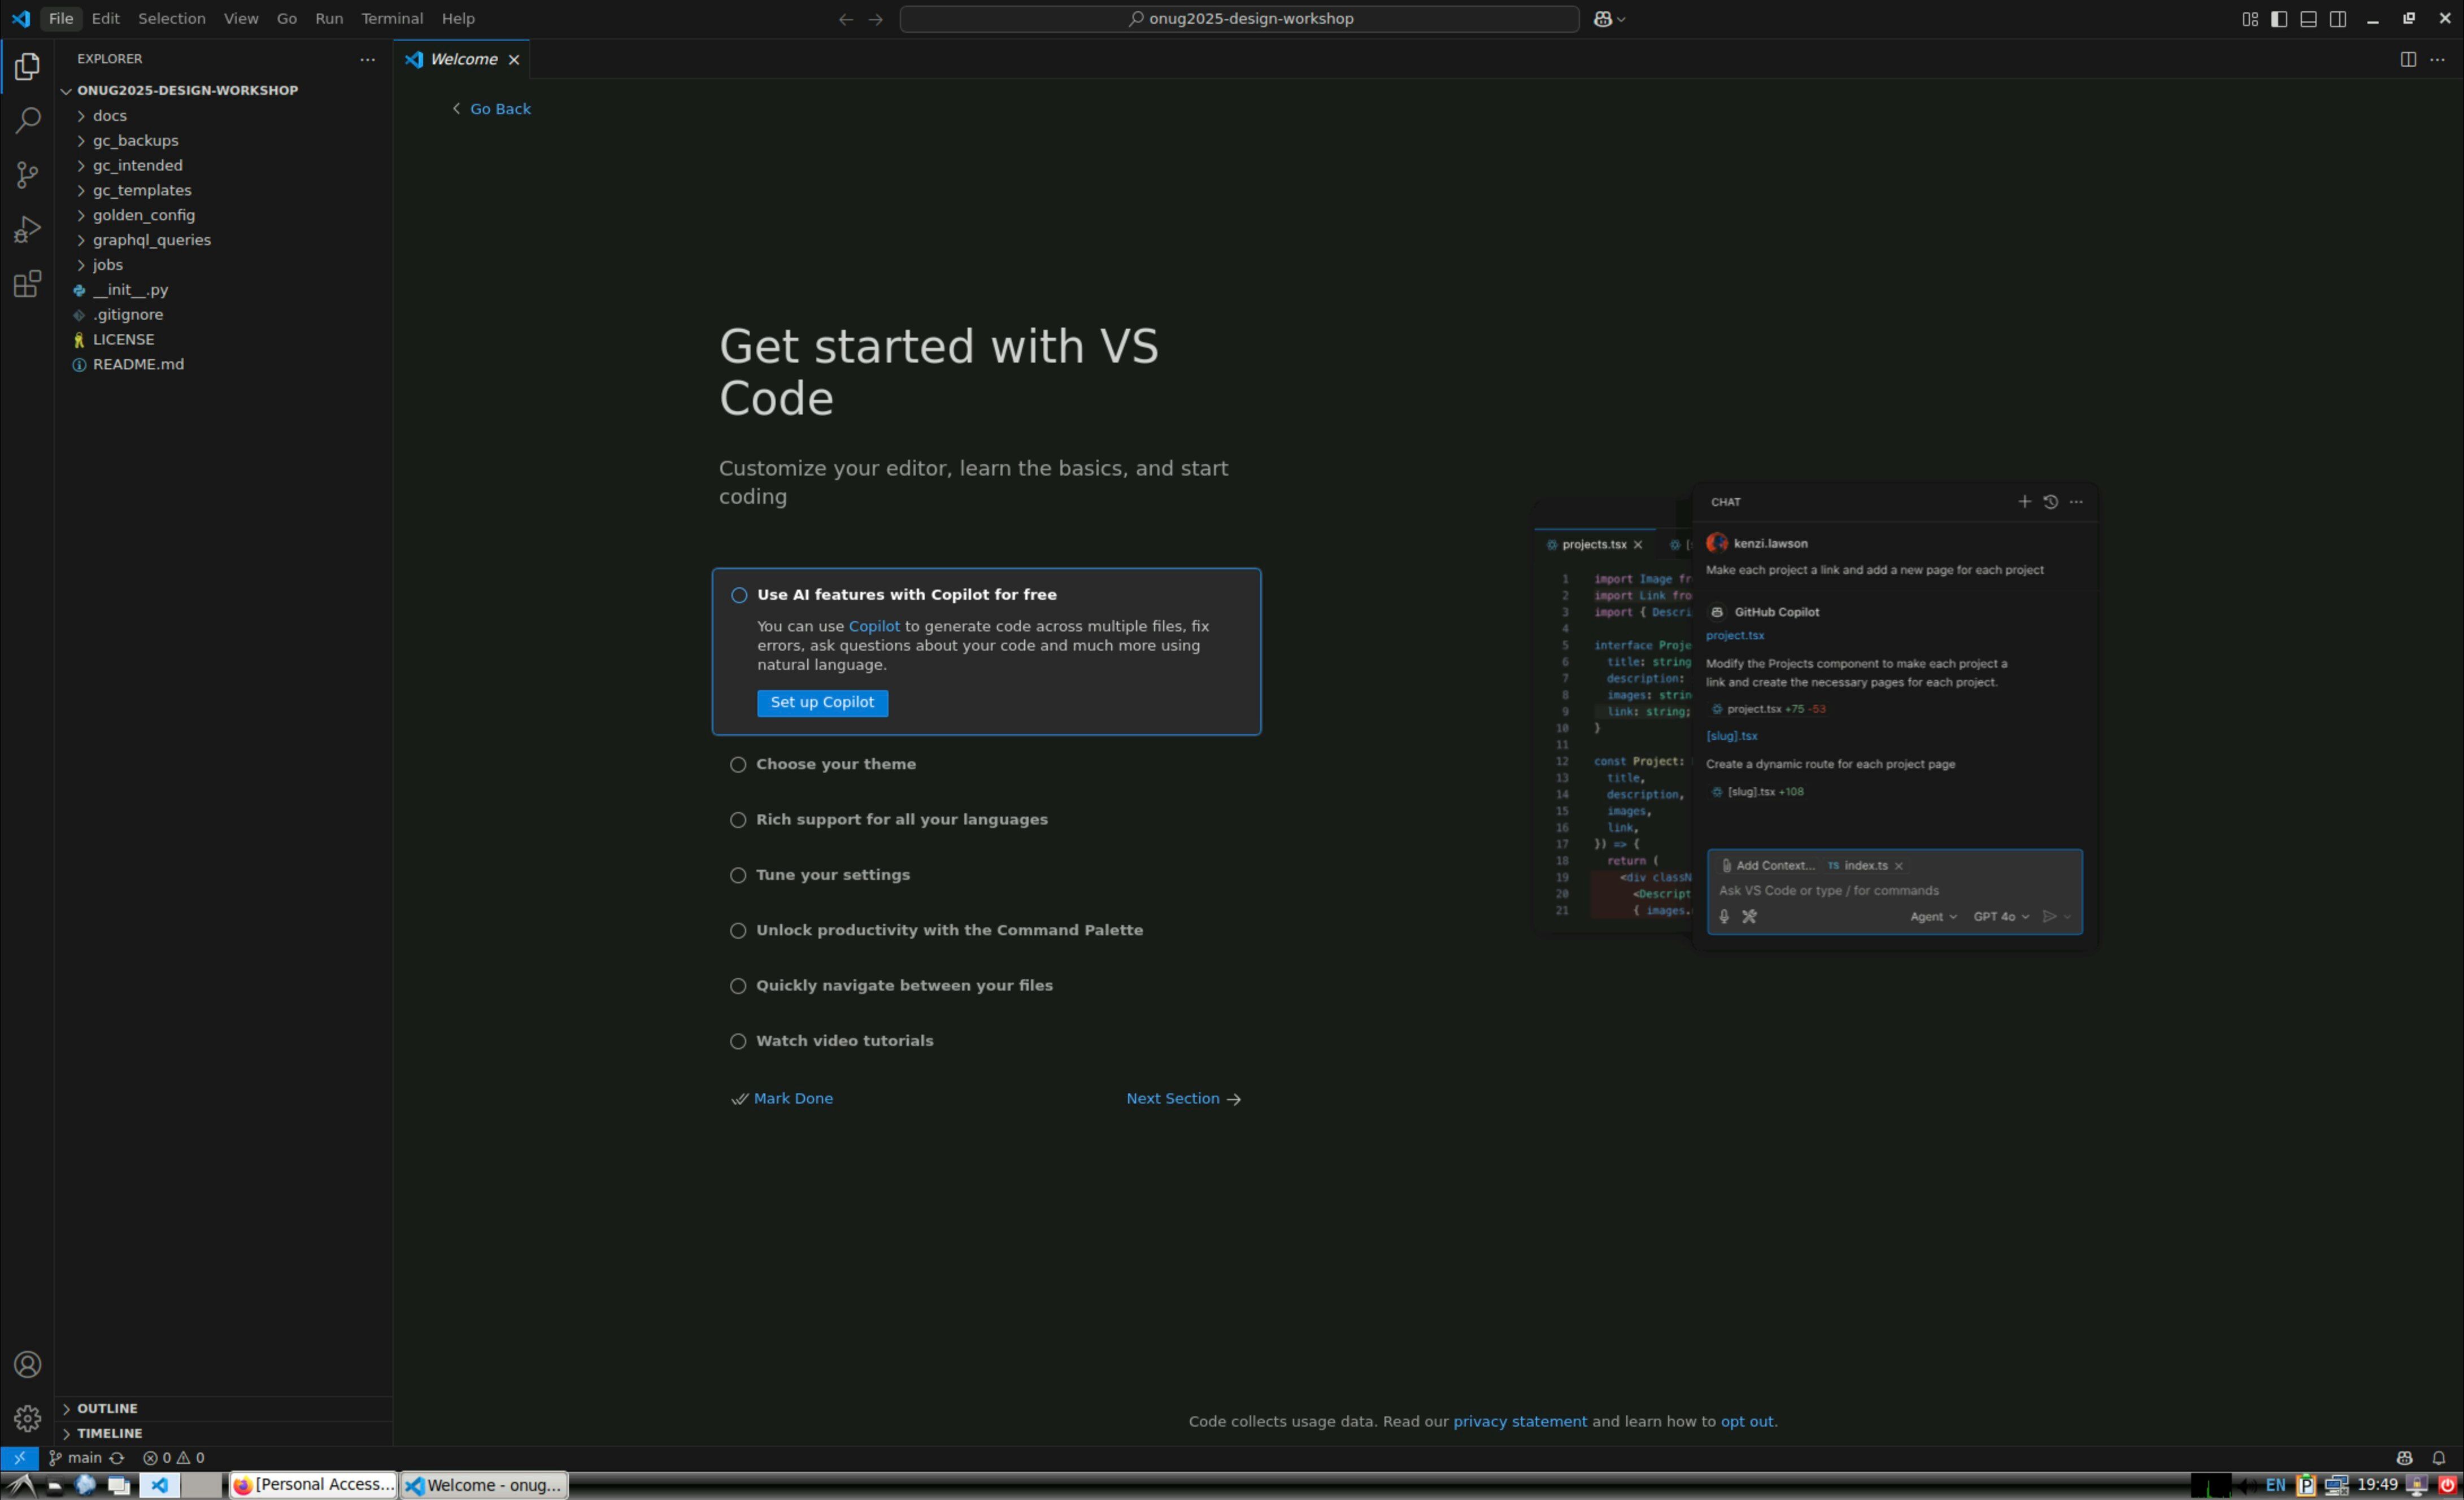Image resolution: width=2464 pixels, height=1500 pixels.
Task: Open the Search view in activity bar
Action: coord(27,121)
